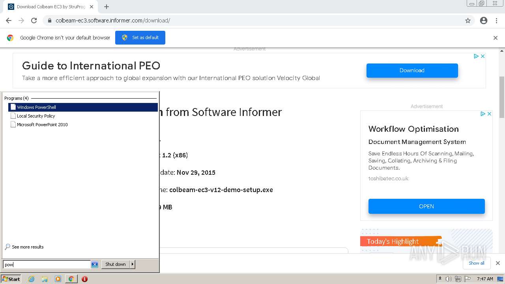The image size is (505, 284).
Task: Select the Download Colbeam EC3 tab
Action: coord(50,7)
